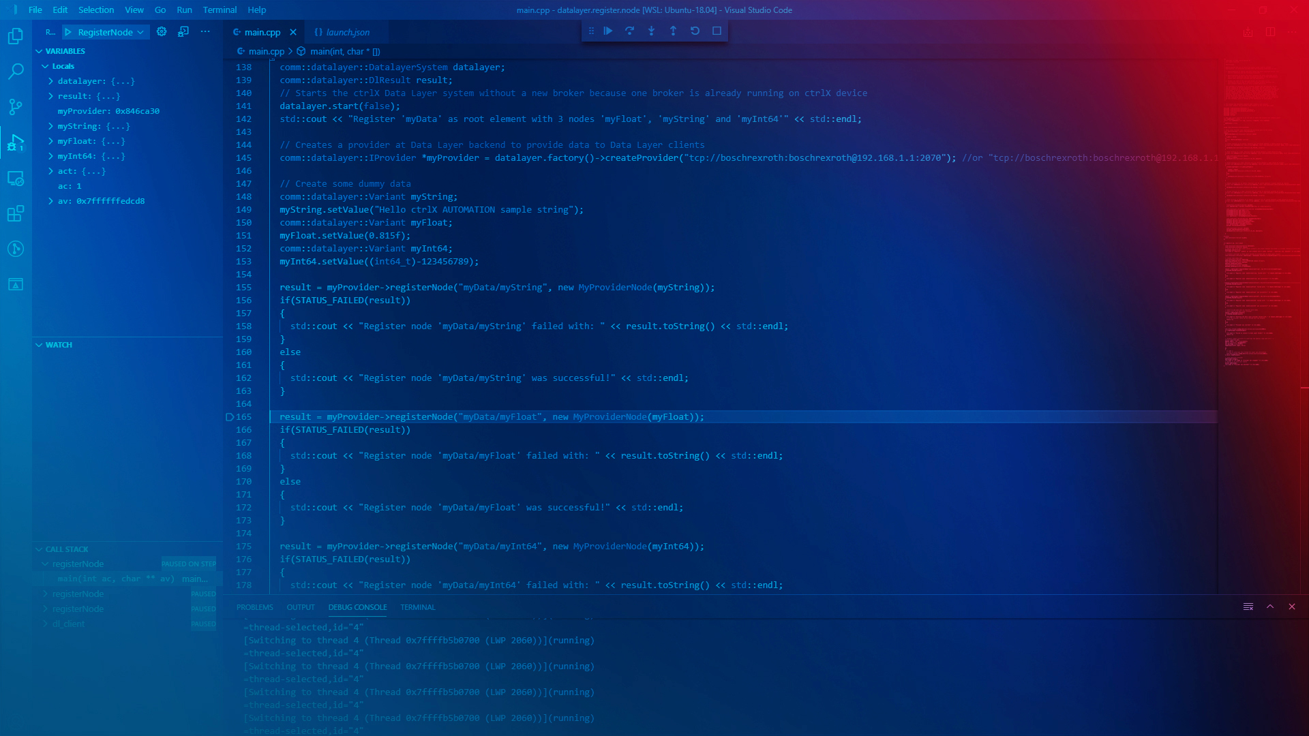This screenshot has height=736, width=1309.
Task: Collapse the Locals variable scope
Action: point(45,66)
